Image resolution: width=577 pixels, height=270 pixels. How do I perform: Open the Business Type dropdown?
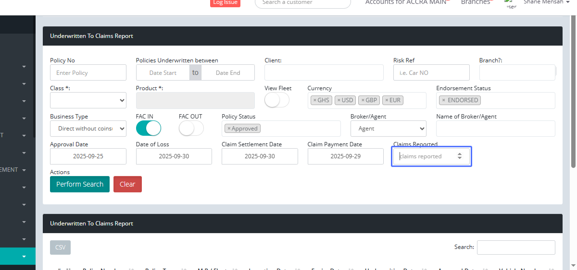click(88, 129)
